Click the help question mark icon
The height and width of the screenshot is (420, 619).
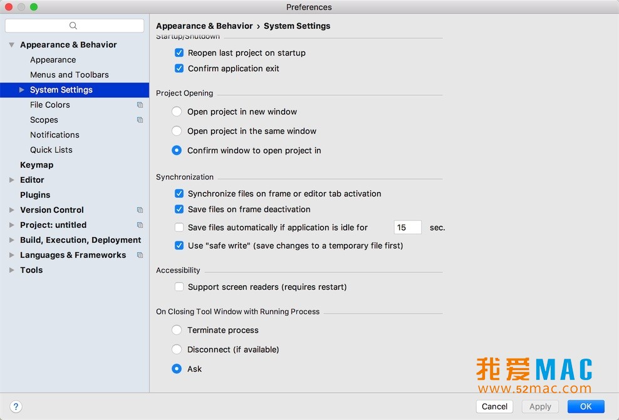(16, 407)
